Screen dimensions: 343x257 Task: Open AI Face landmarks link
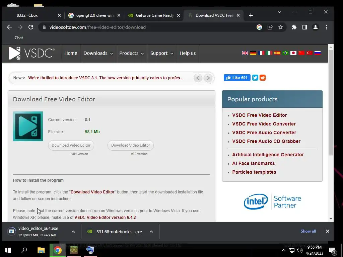point(253,163)
